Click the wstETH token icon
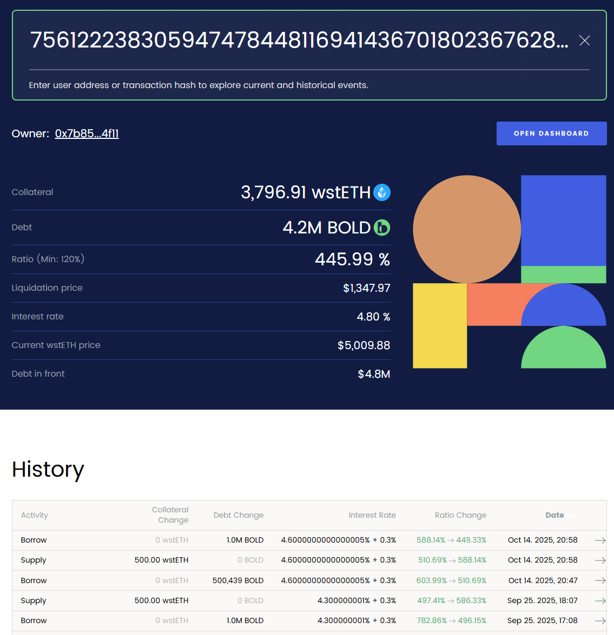This screenshot has height=635, width=614. 382,192
